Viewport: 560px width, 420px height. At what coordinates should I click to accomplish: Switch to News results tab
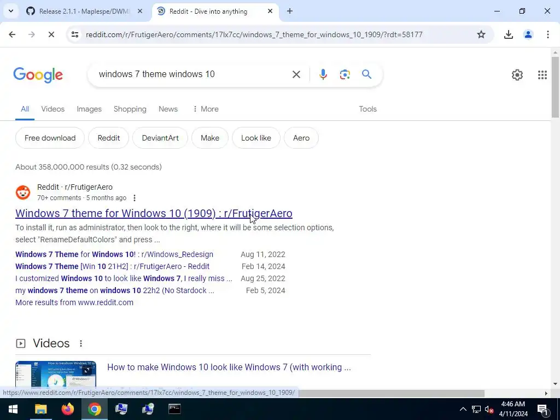click(x=168, y=109)
